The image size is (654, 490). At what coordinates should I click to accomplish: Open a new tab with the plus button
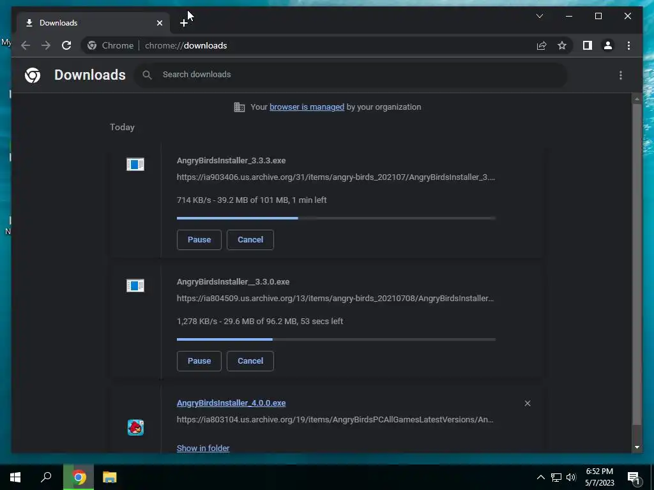tap(183, 23)
